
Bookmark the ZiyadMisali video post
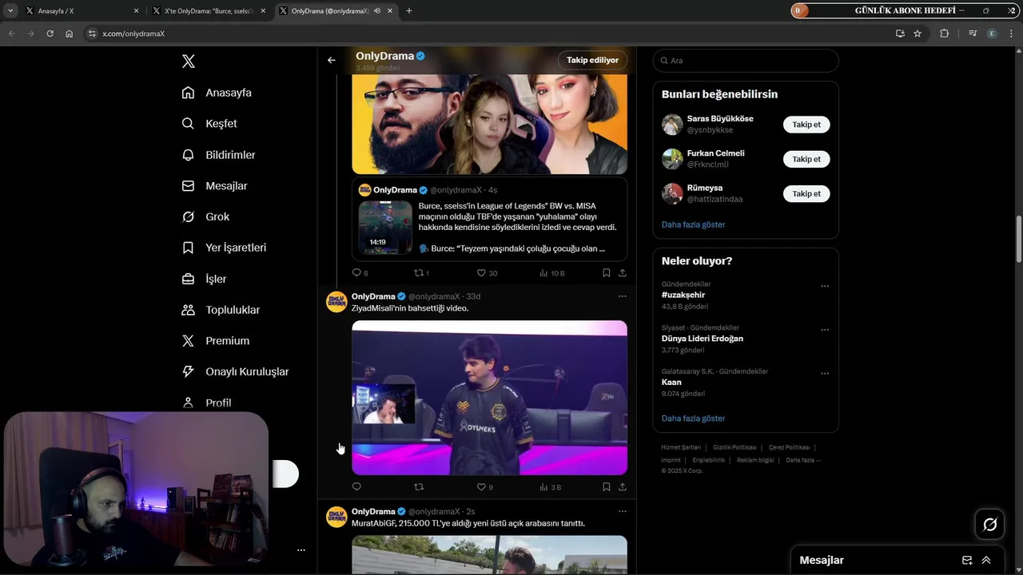click(606, 486)
